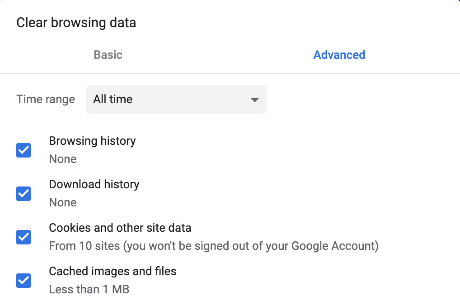Click the "Google Account" words in cookies description
The height and width of the screenshot is (306, 460).
333,246
